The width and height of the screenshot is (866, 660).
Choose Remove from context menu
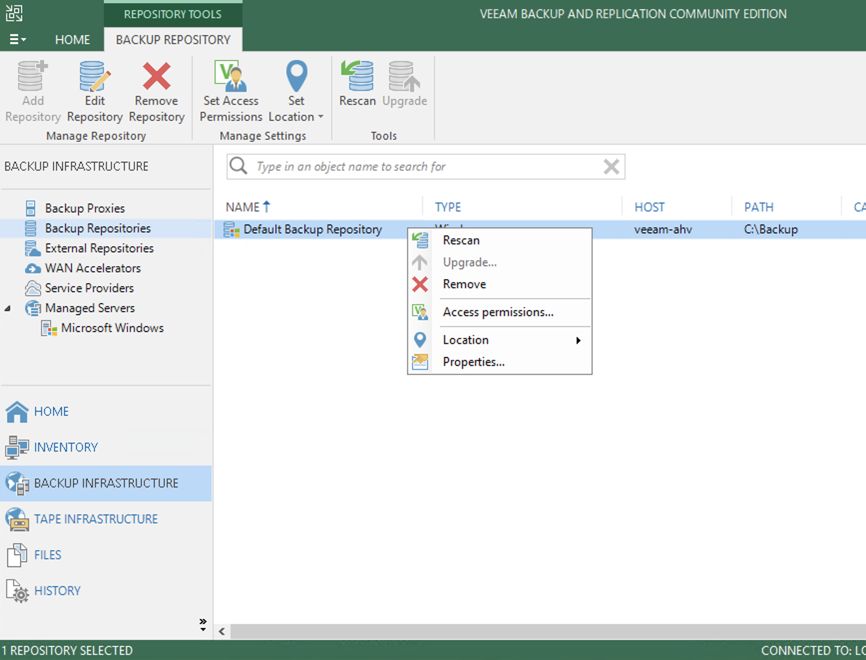click(500, 284)
